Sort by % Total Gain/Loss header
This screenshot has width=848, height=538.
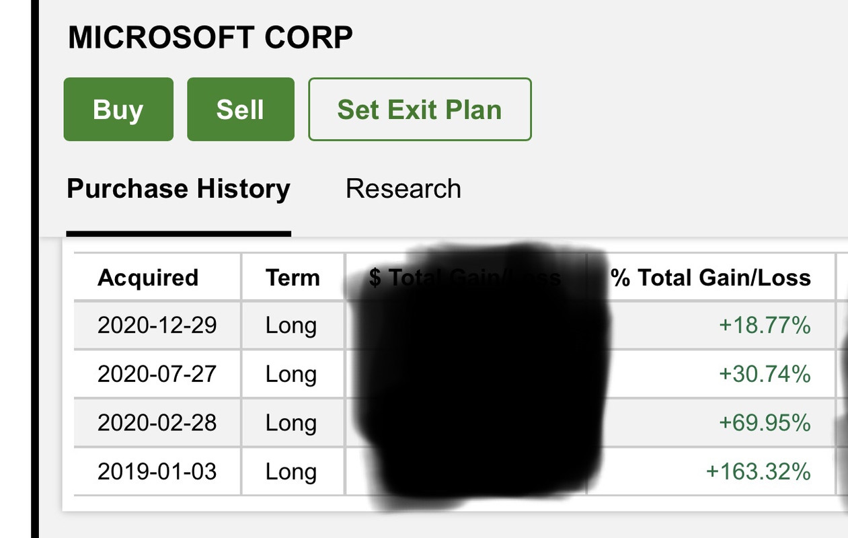(x=711, y=278)
